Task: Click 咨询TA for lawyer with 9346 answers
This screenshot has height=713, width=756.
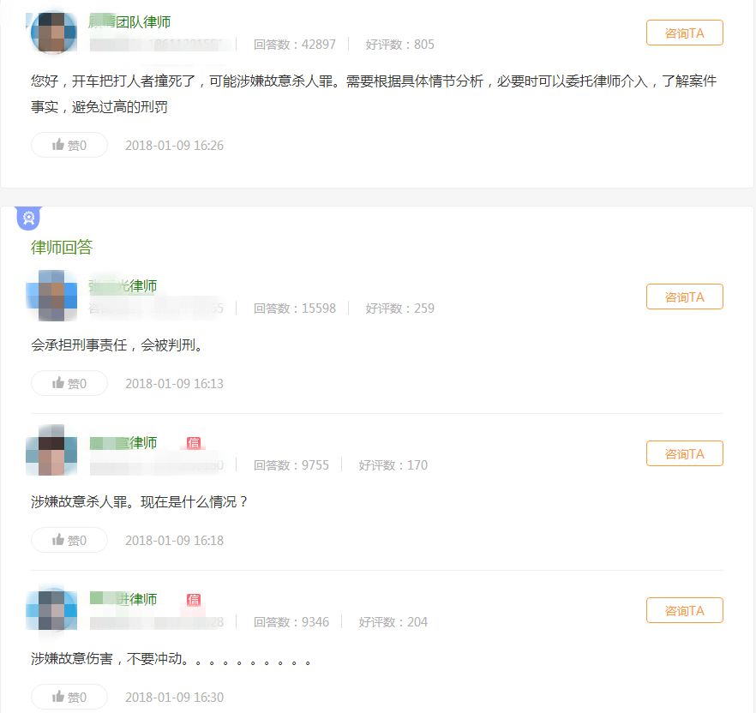Action: coord(684,610)
